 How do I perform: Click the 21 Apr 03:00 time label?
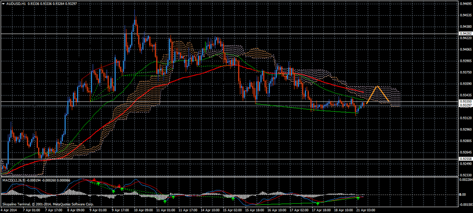coord(364,209)
